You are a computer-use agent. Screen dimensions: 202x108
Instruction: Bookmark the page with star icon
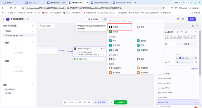pos(163,8)
